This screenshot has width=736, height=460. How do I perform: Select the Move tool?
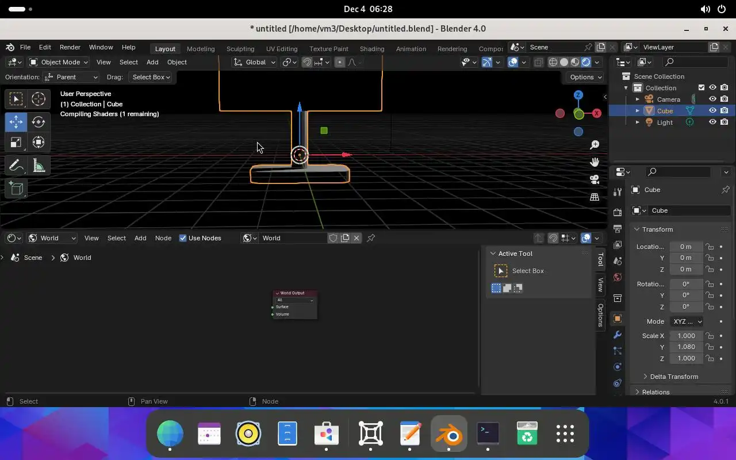click(16, 122)
